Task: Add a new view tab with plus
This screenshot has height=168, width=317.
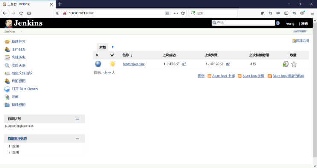Action: 113,47
